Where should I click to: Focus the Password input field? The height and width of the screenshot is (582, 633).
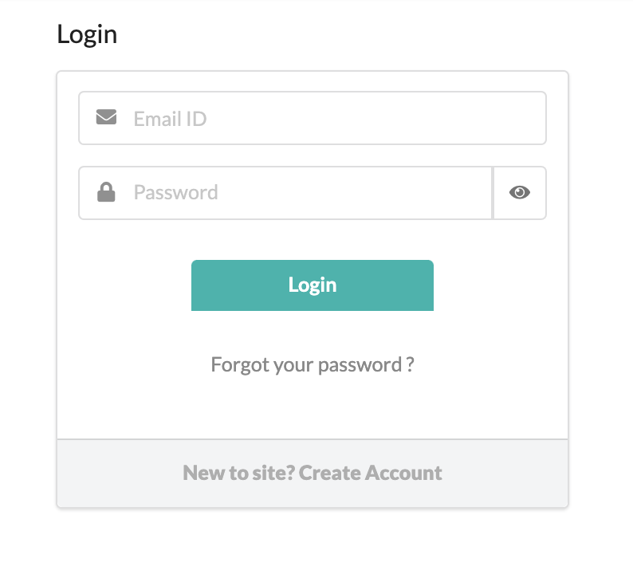[286, 193]
